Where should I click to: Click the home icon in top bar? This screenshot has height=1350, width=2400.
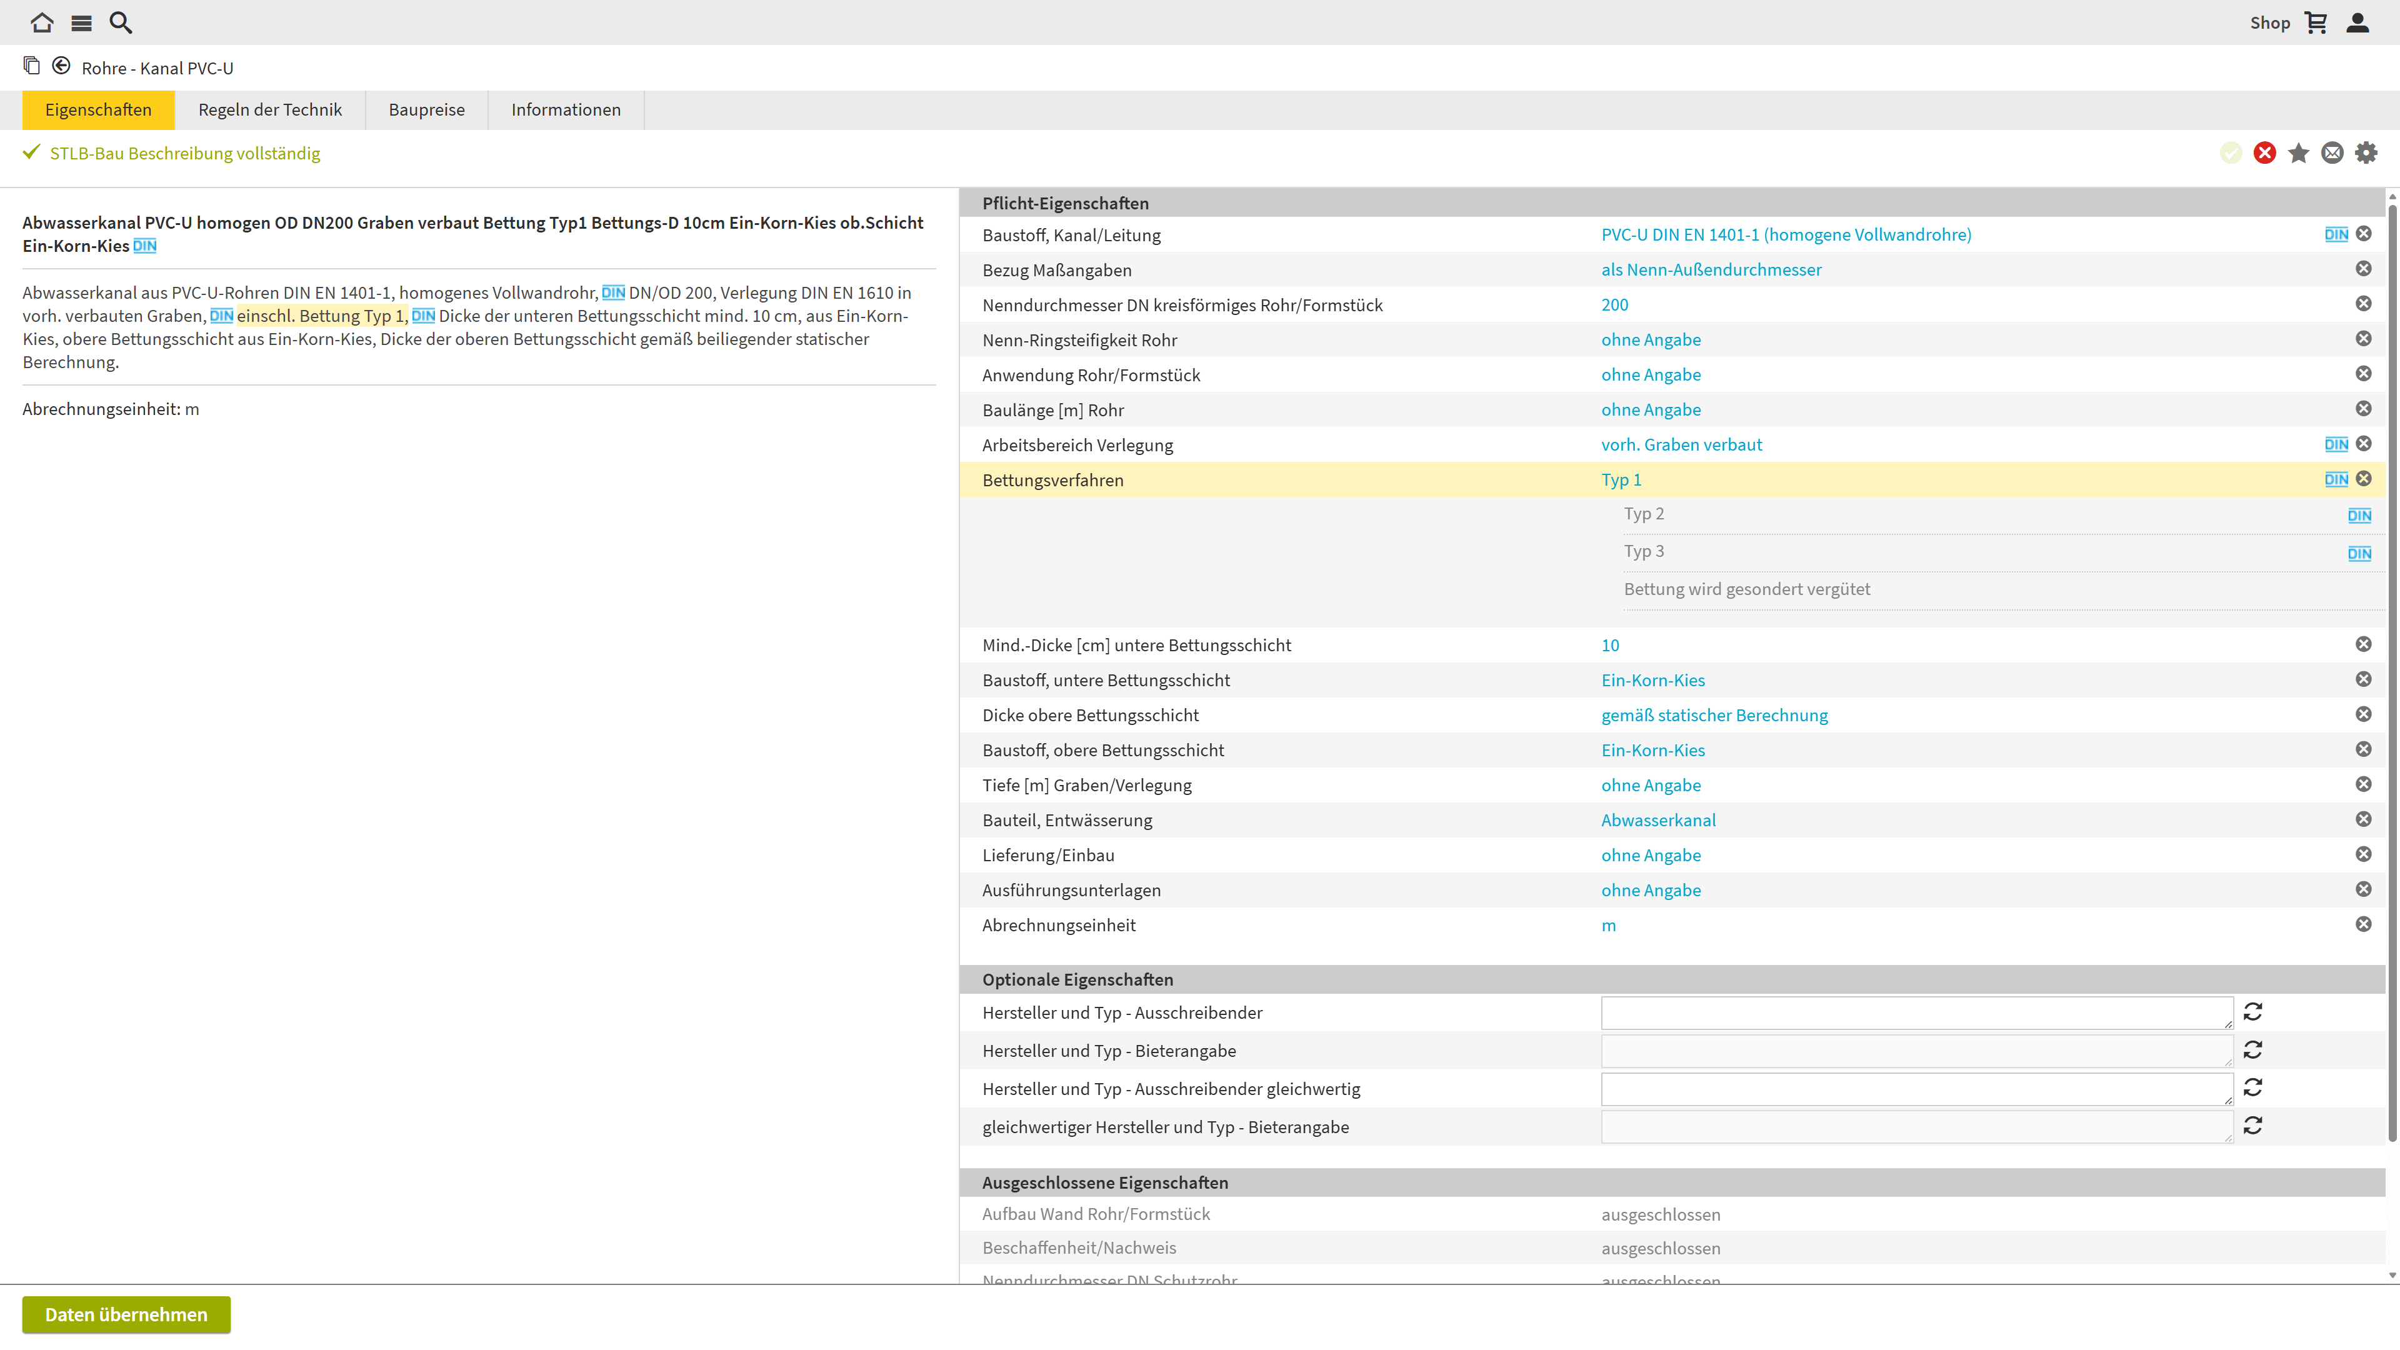(42, 22)
